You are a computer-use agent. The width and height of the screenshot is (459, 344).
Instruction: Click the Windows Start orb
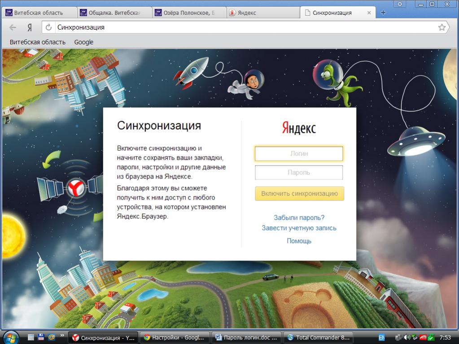(11, 337)
